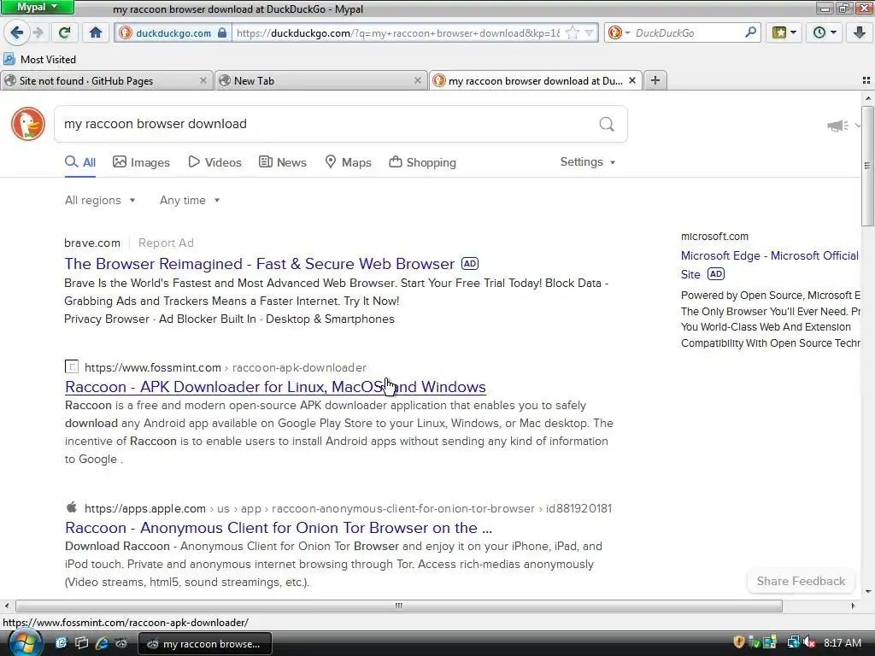Close the New Tab tab

click(x=417, y=81)
